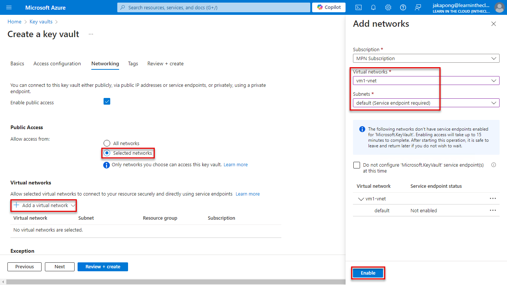The height and width of the screenshot is (285, 507).
Task: Click Learn more next to Only networks you choose
Action: (236, 164)
